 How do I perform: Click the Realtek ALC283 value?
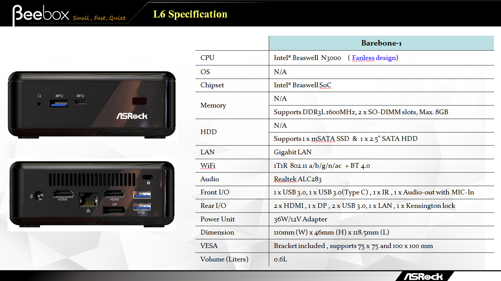(x=298, y=179)
